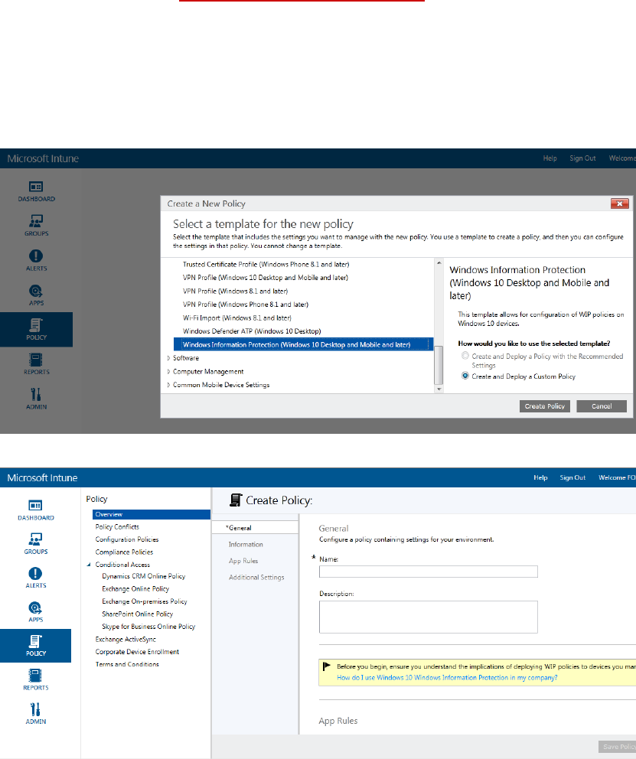Select Policy icon in upper Intune window
The height and width of the screenshot is (759, 636).
(x=36, y=329)
